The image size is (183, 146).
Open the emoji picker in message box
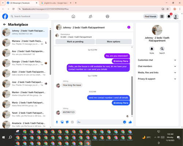(124, 122)
